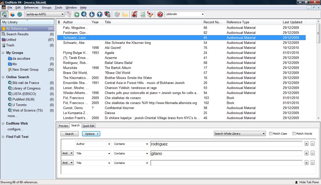Click the Sync with EndNote Web icon
Viewport: 321px width, 185px height.
coord(117,14)
